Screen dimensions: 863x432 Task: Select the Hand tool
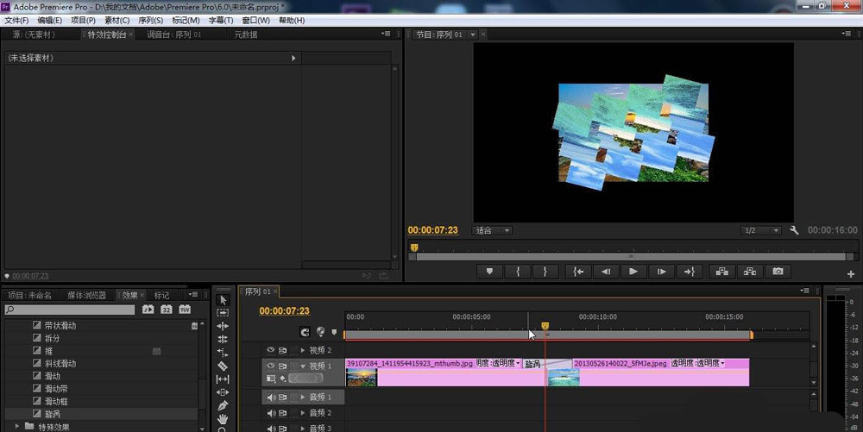pyautogui.click(x=223, y=419)
